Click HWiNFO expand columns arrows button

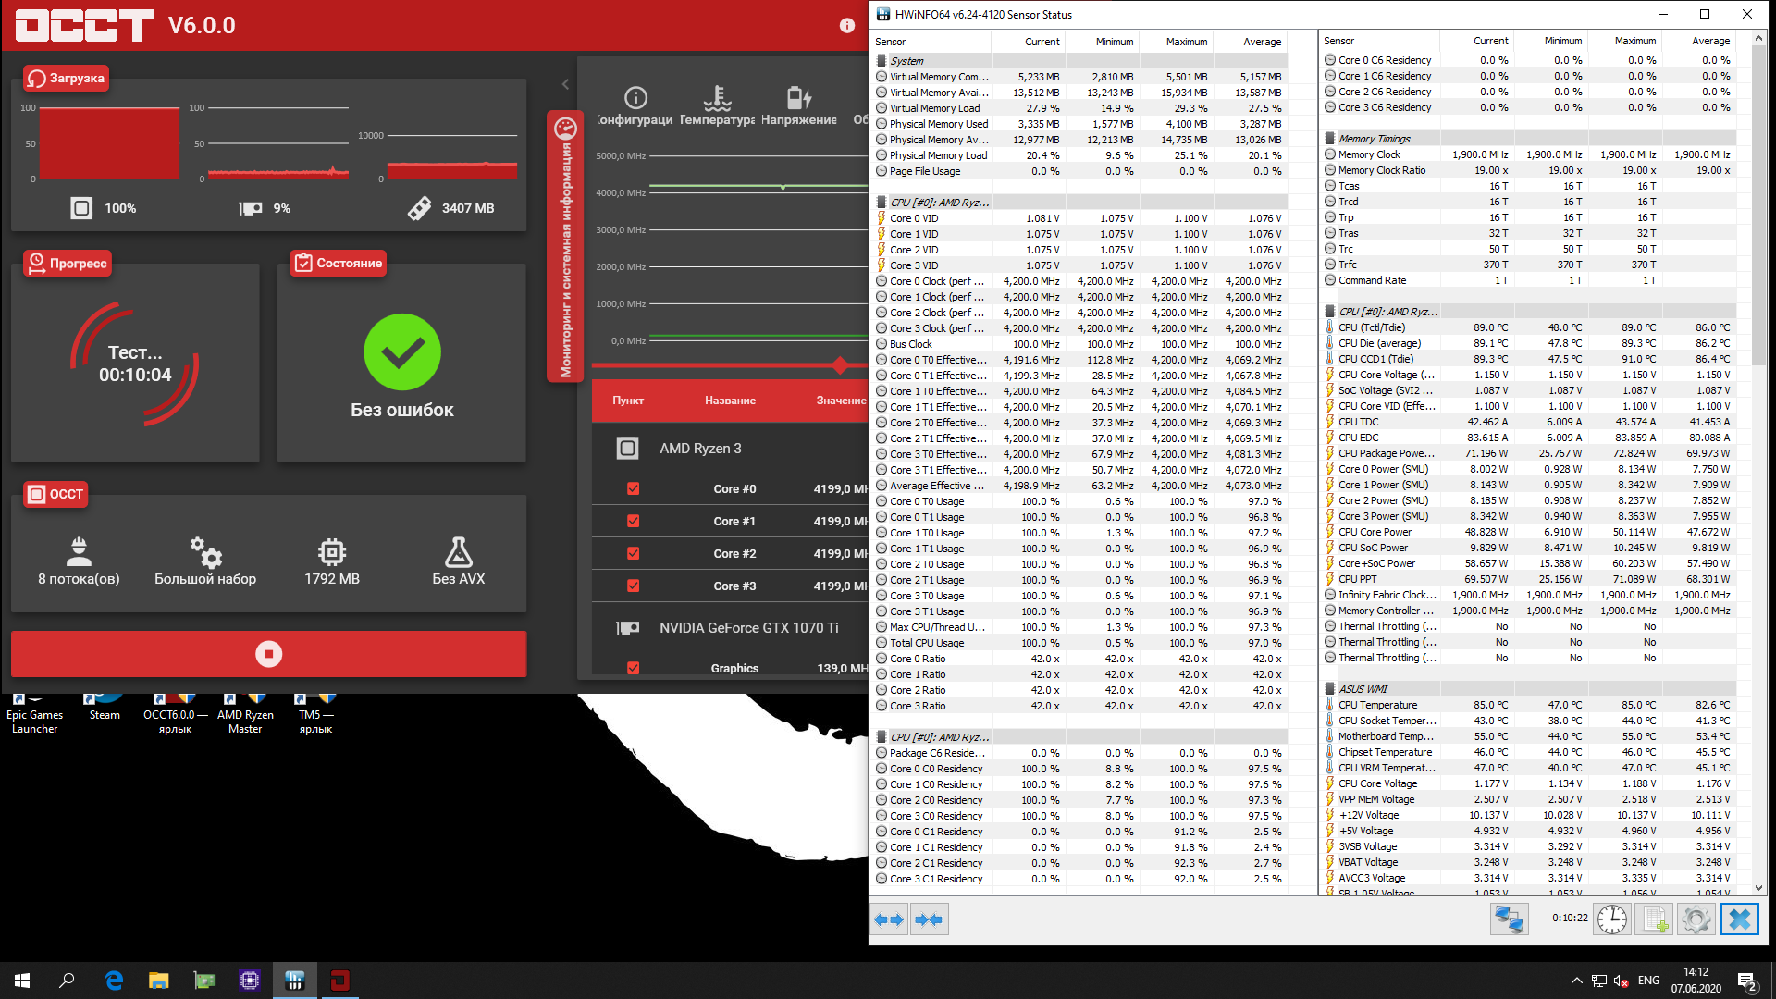890,919
